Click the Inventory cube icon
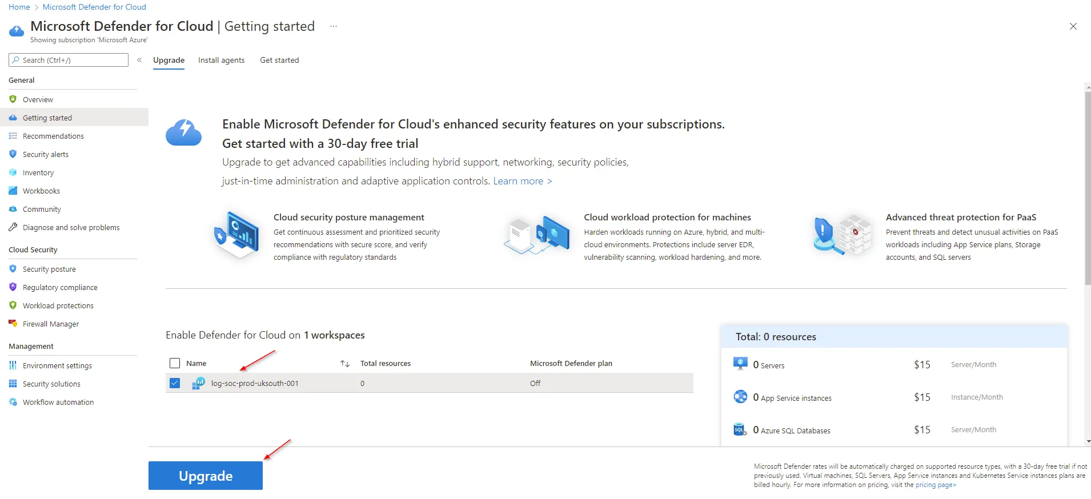This screenshot has width=1091, height=499. point(13,172)
